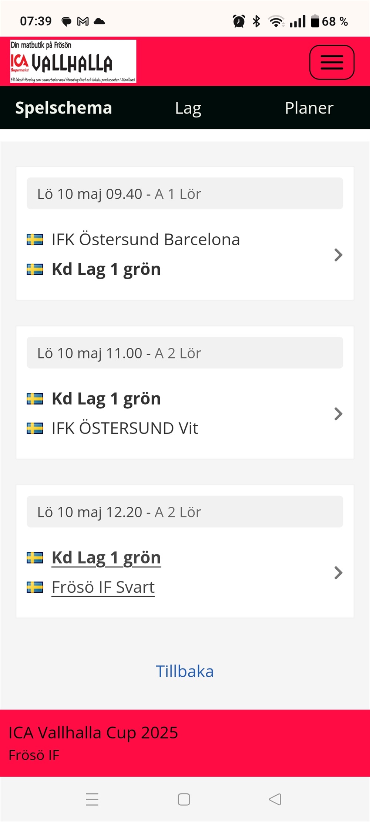Select the Spelschema tab
The width and height of the screenshot is (370, 822).
tap(64, 108)
